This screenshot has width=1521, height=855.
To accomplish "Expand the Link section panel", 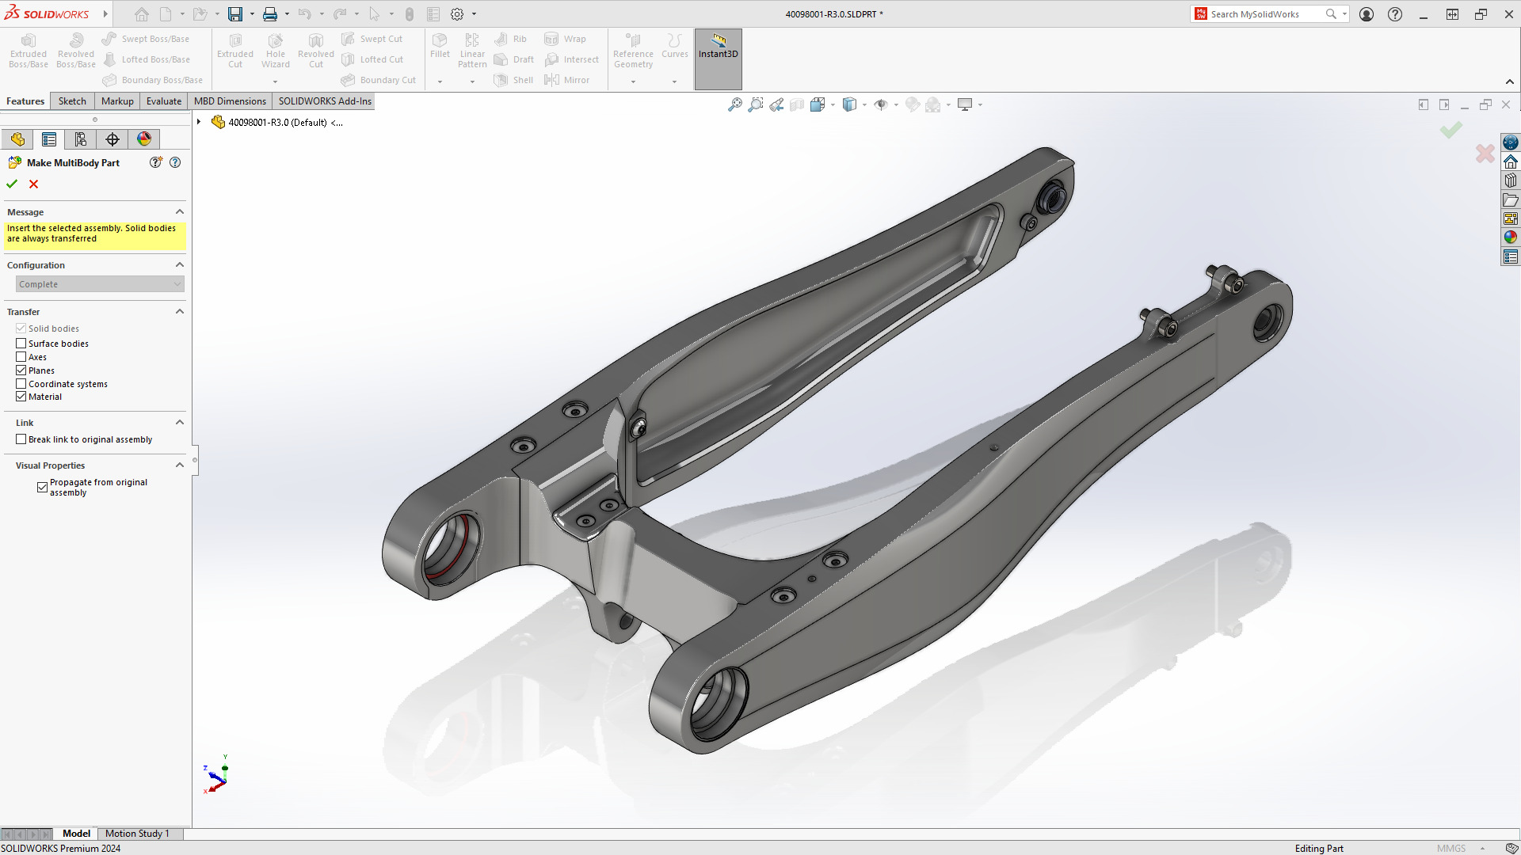I will click(x=180, y=423).
